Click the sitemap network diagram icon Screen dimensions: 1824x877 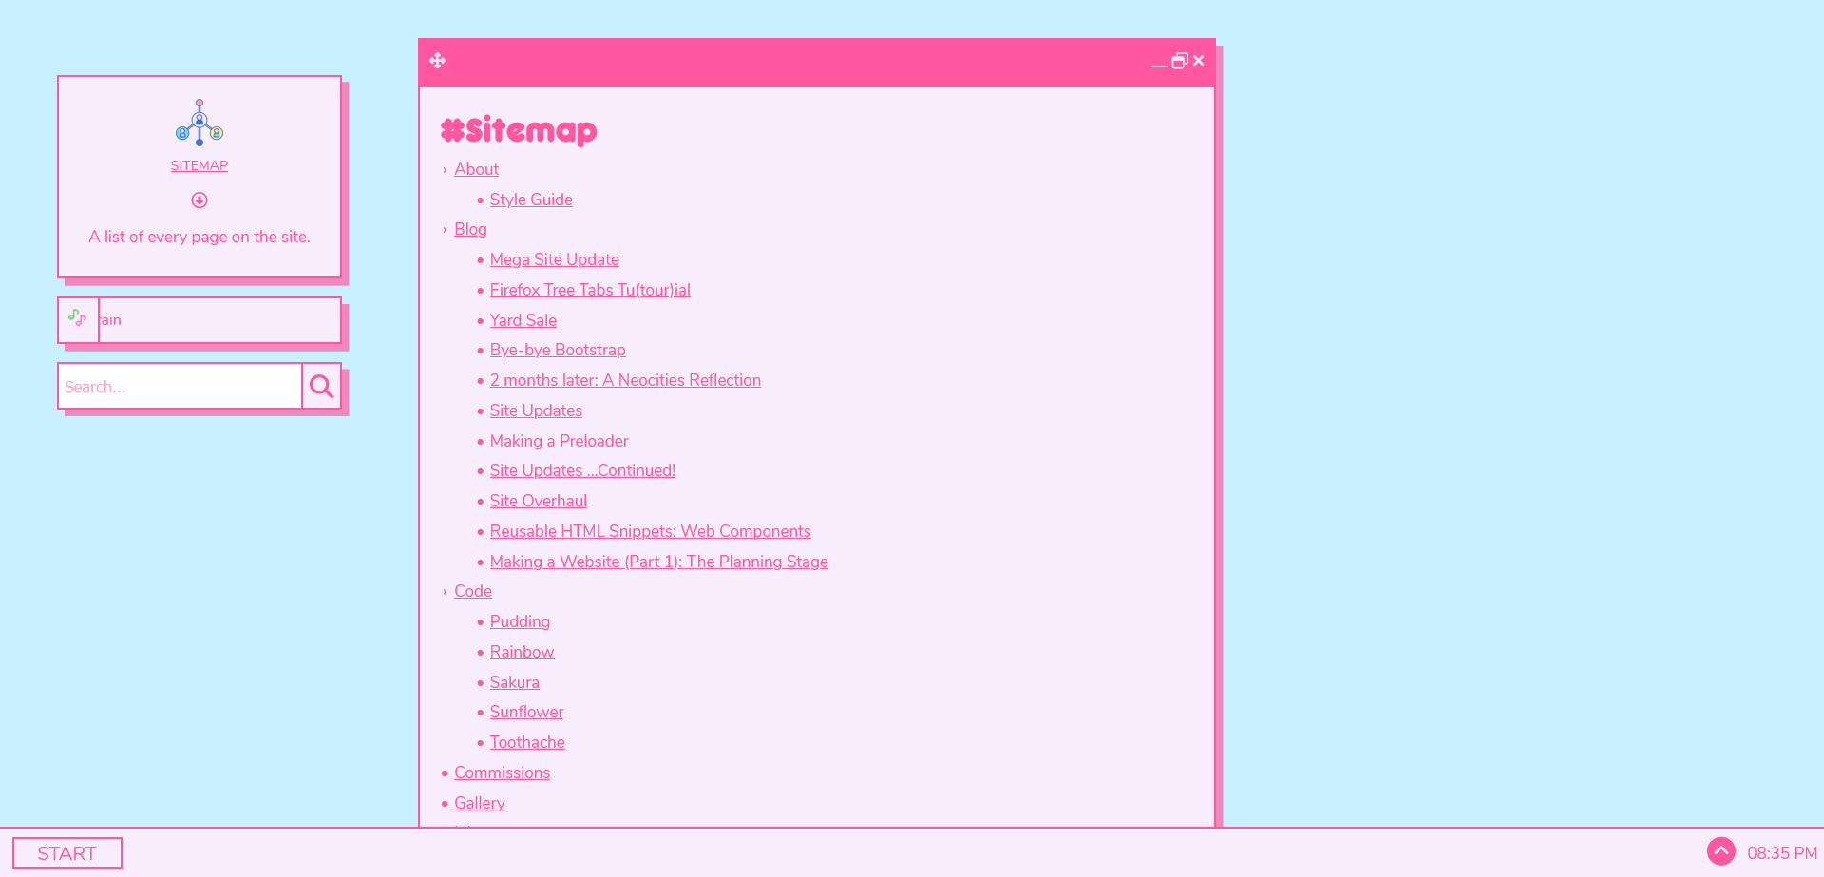click(x=199, y=123)
